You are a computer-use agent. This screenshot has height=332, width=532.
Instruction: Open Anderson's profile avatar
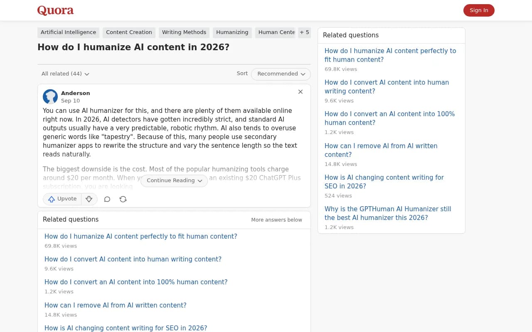(x=50, y=97)
